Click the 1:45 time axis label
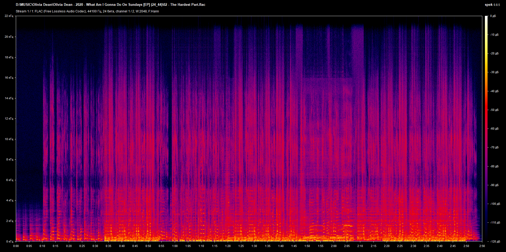Viewport: 506px width, 252px height. [294, 246]
